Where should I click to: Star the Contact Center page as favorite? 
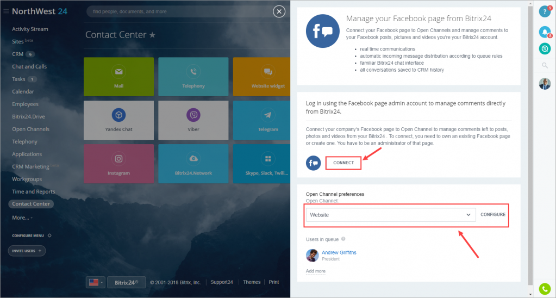(x=152, y=35)
